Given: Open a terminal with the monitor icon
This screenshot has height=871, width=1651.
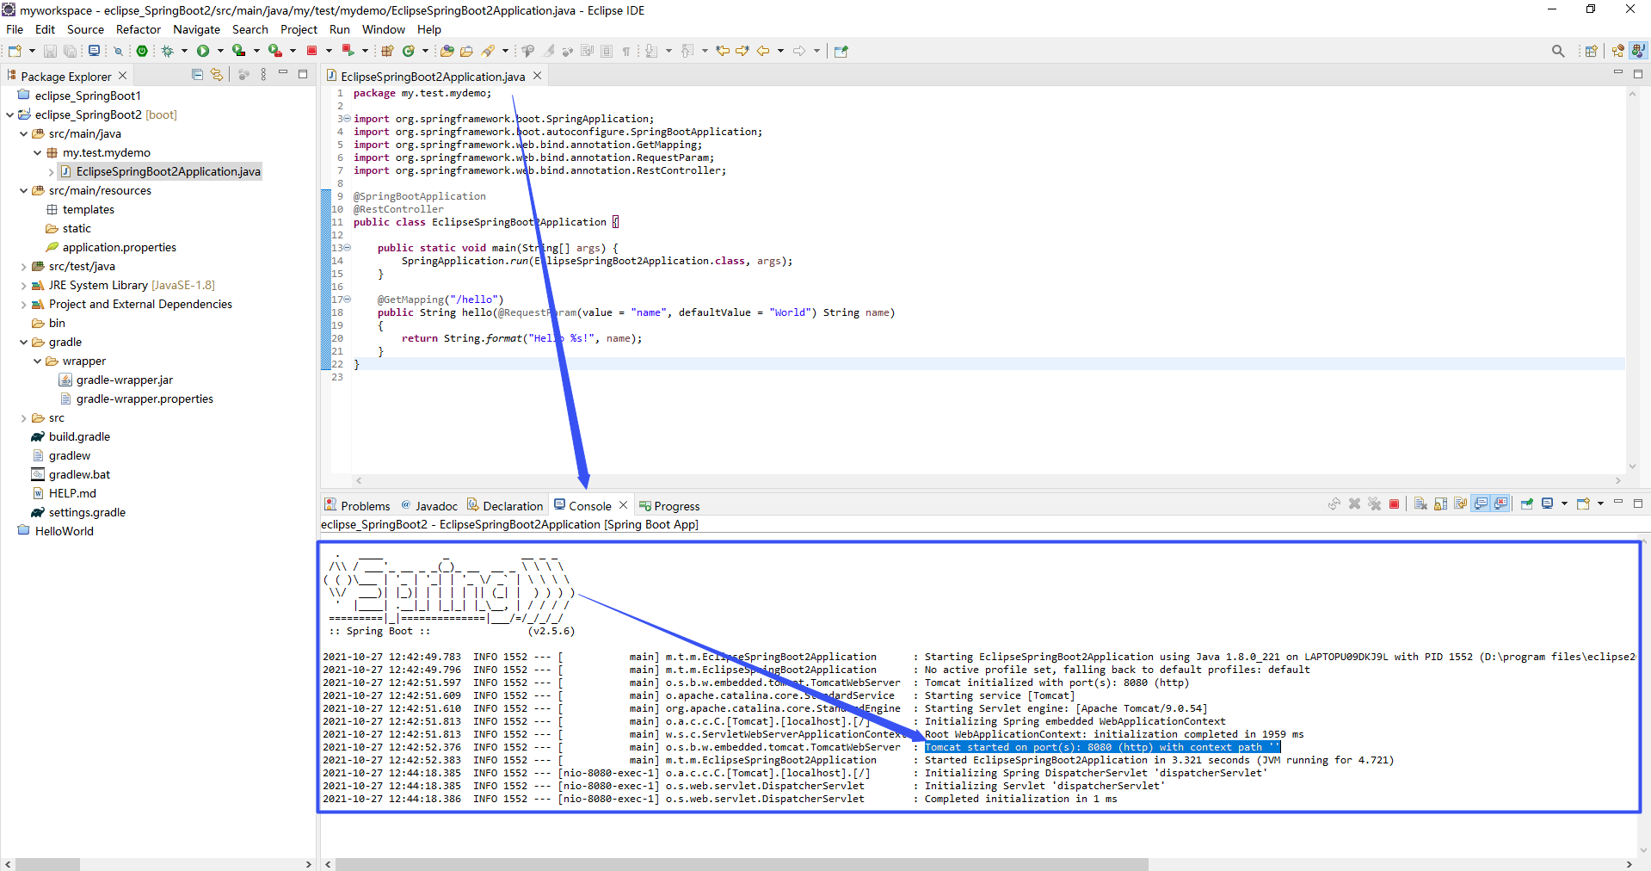Looking at the screenshot, I should pyautogui.click(x=94, y=51).
